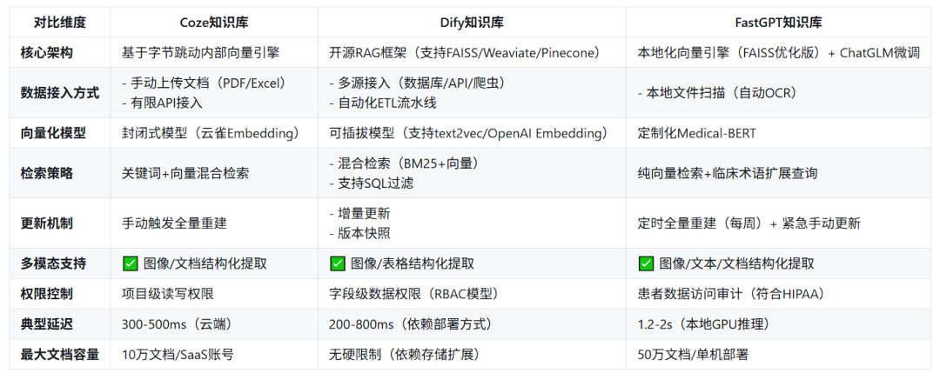Click the text 图像/文档结构化提取 in the Coze column
940x373 pixels.
point(205,263)
